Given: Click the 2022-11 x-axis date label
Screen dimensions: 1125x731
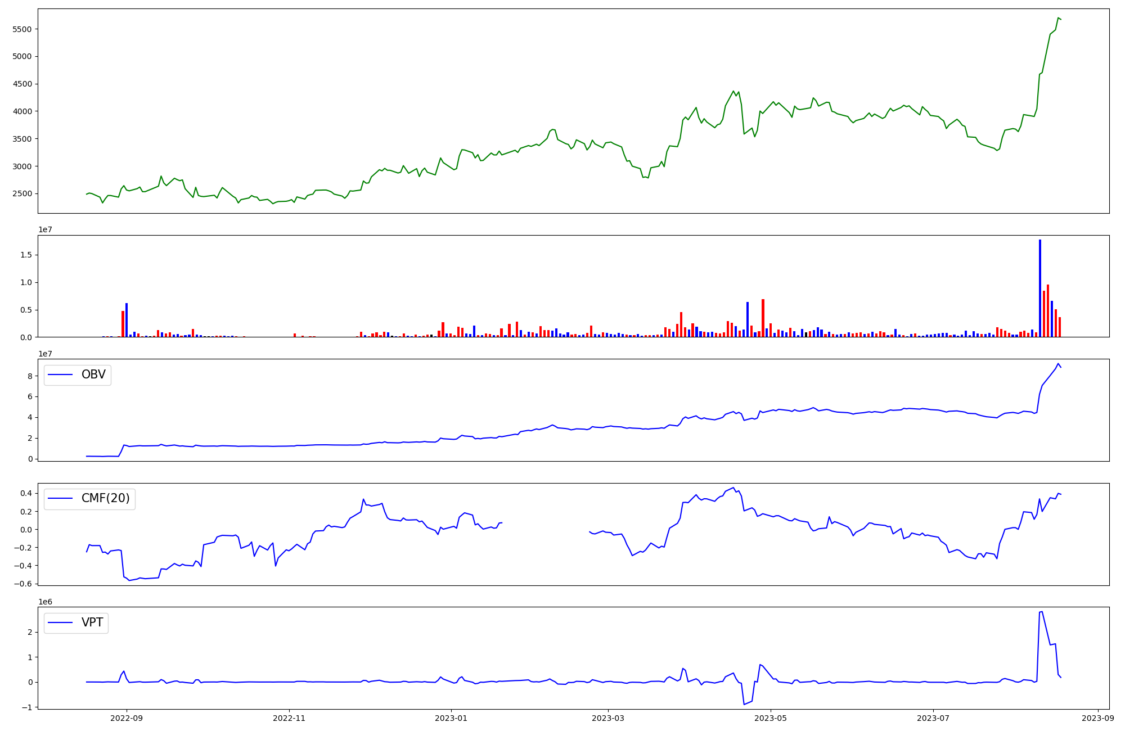Looking at the screenshot, I should coord(289,718).
